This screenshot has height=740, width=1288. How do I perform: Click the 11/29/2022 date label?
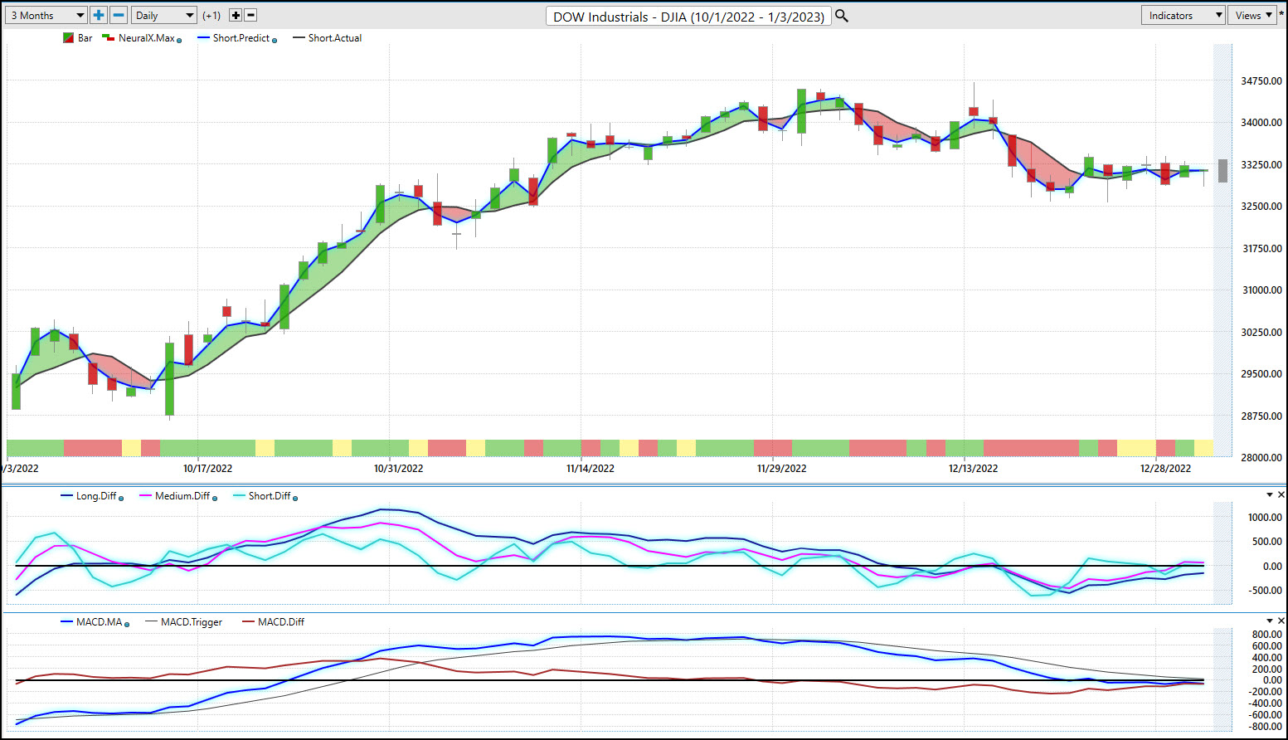pyautogui.click(x=781, y=469)
